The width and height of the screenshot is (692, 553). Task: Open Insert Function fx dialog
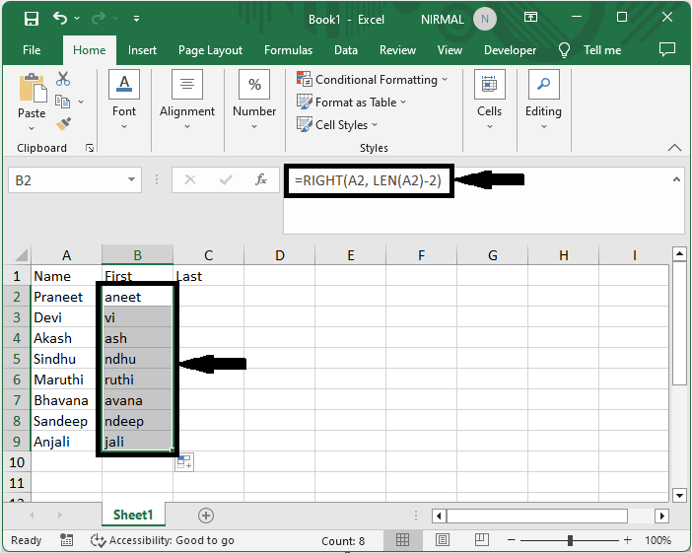click(x=261, y=179)
